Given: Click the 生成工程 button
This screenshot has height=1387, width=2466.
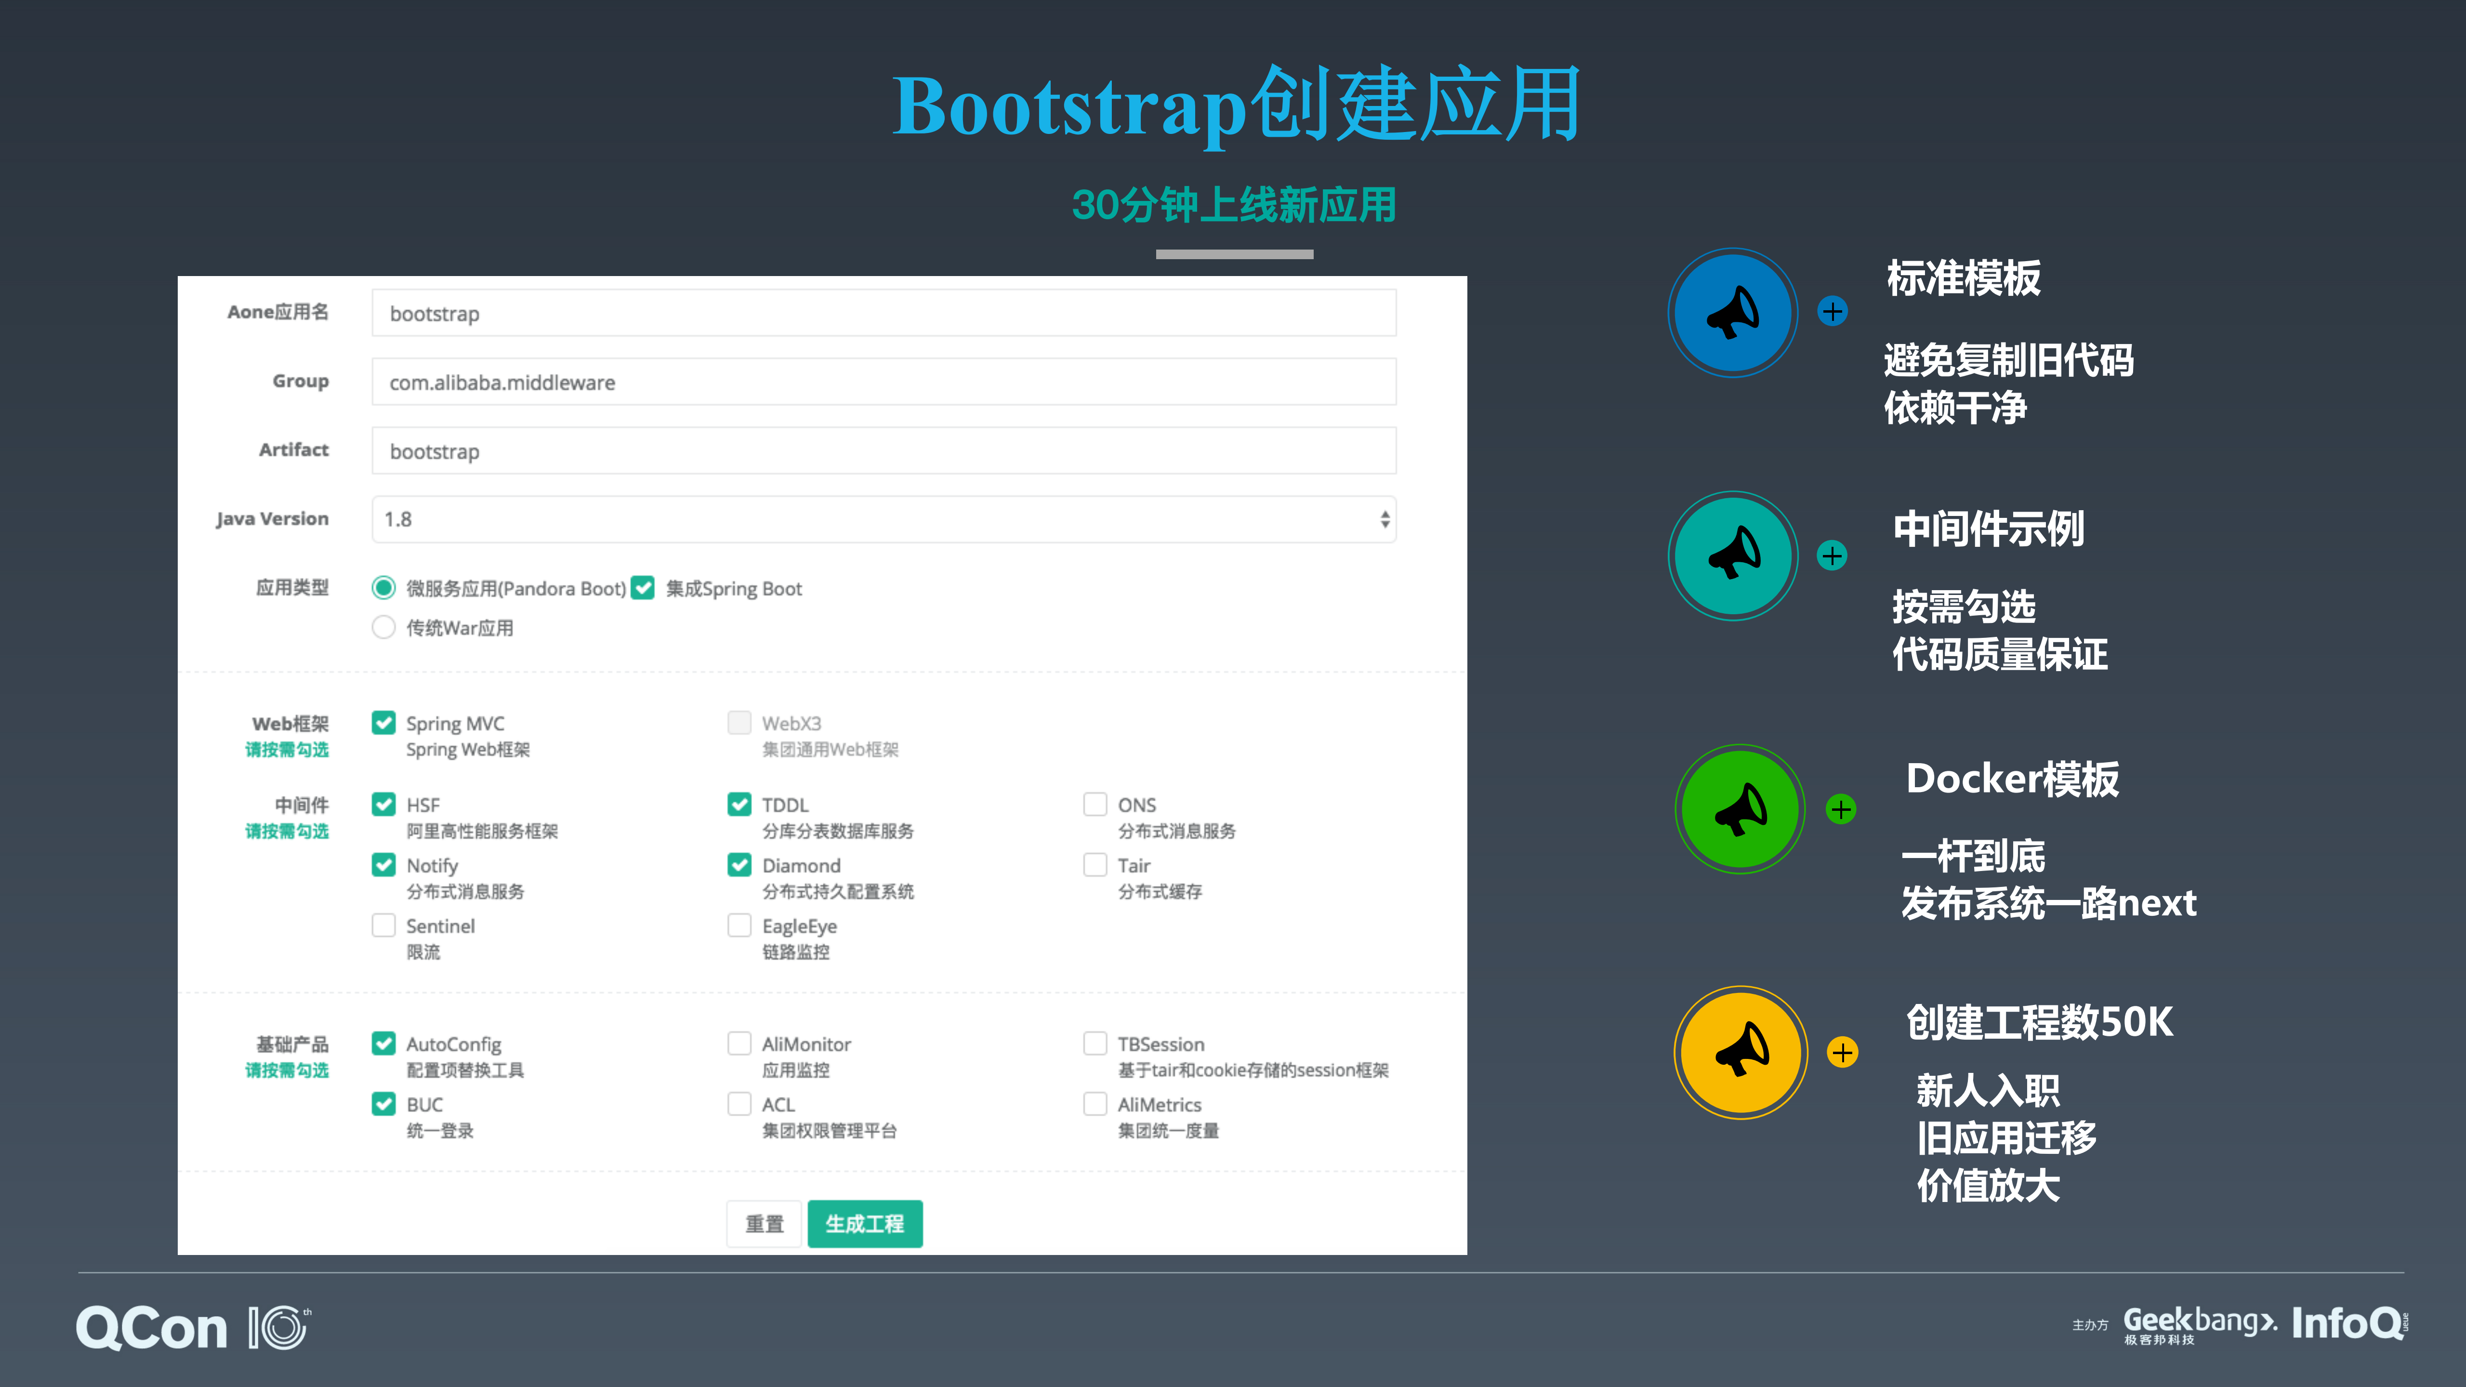Looking at the screenshot, I should pos(864,1223).
